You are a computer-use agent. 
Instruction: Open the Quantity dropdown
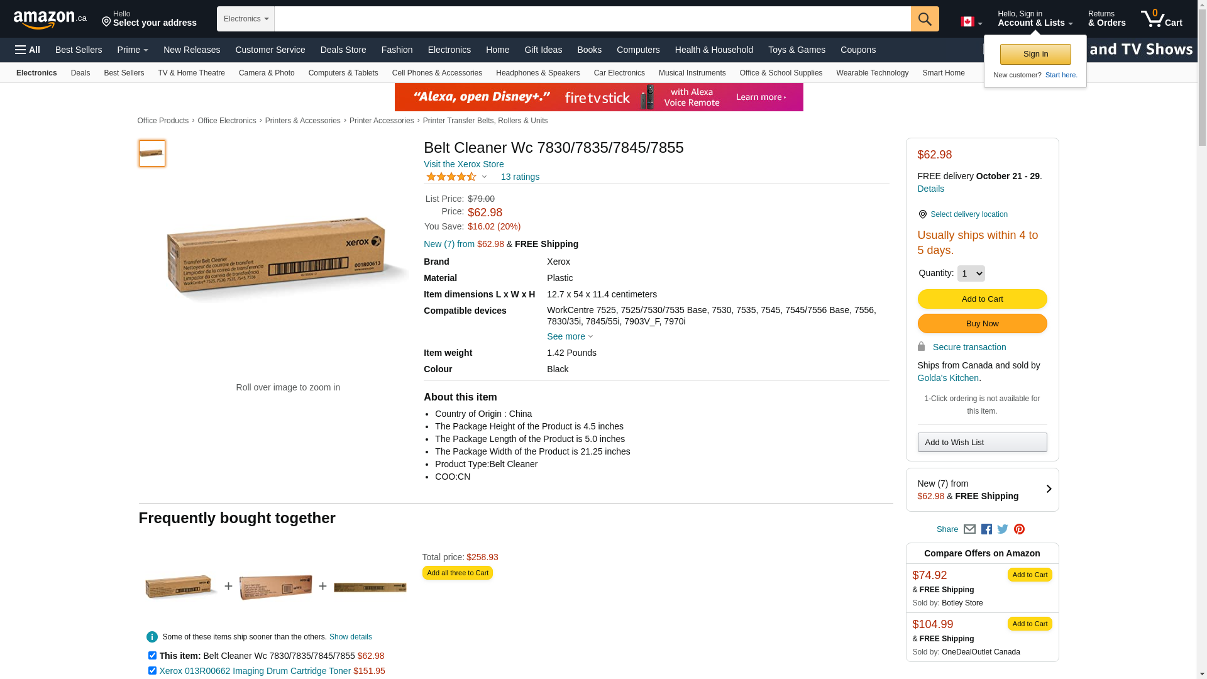point(971,273)
